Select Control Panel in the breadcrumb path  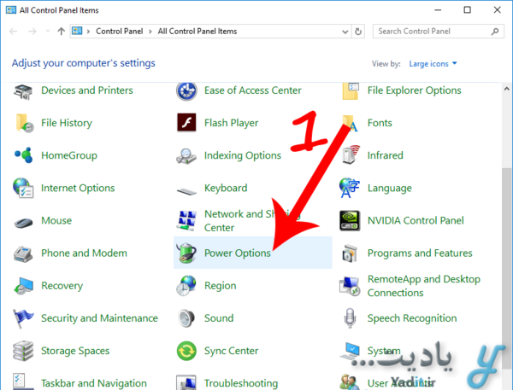coord(119,32)
